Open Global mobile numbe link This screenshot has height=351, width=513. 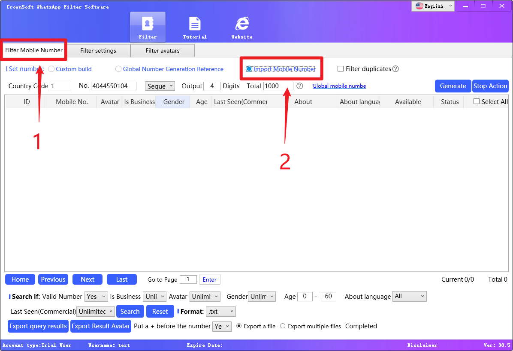pyautogui.click(x=339, y=86)
